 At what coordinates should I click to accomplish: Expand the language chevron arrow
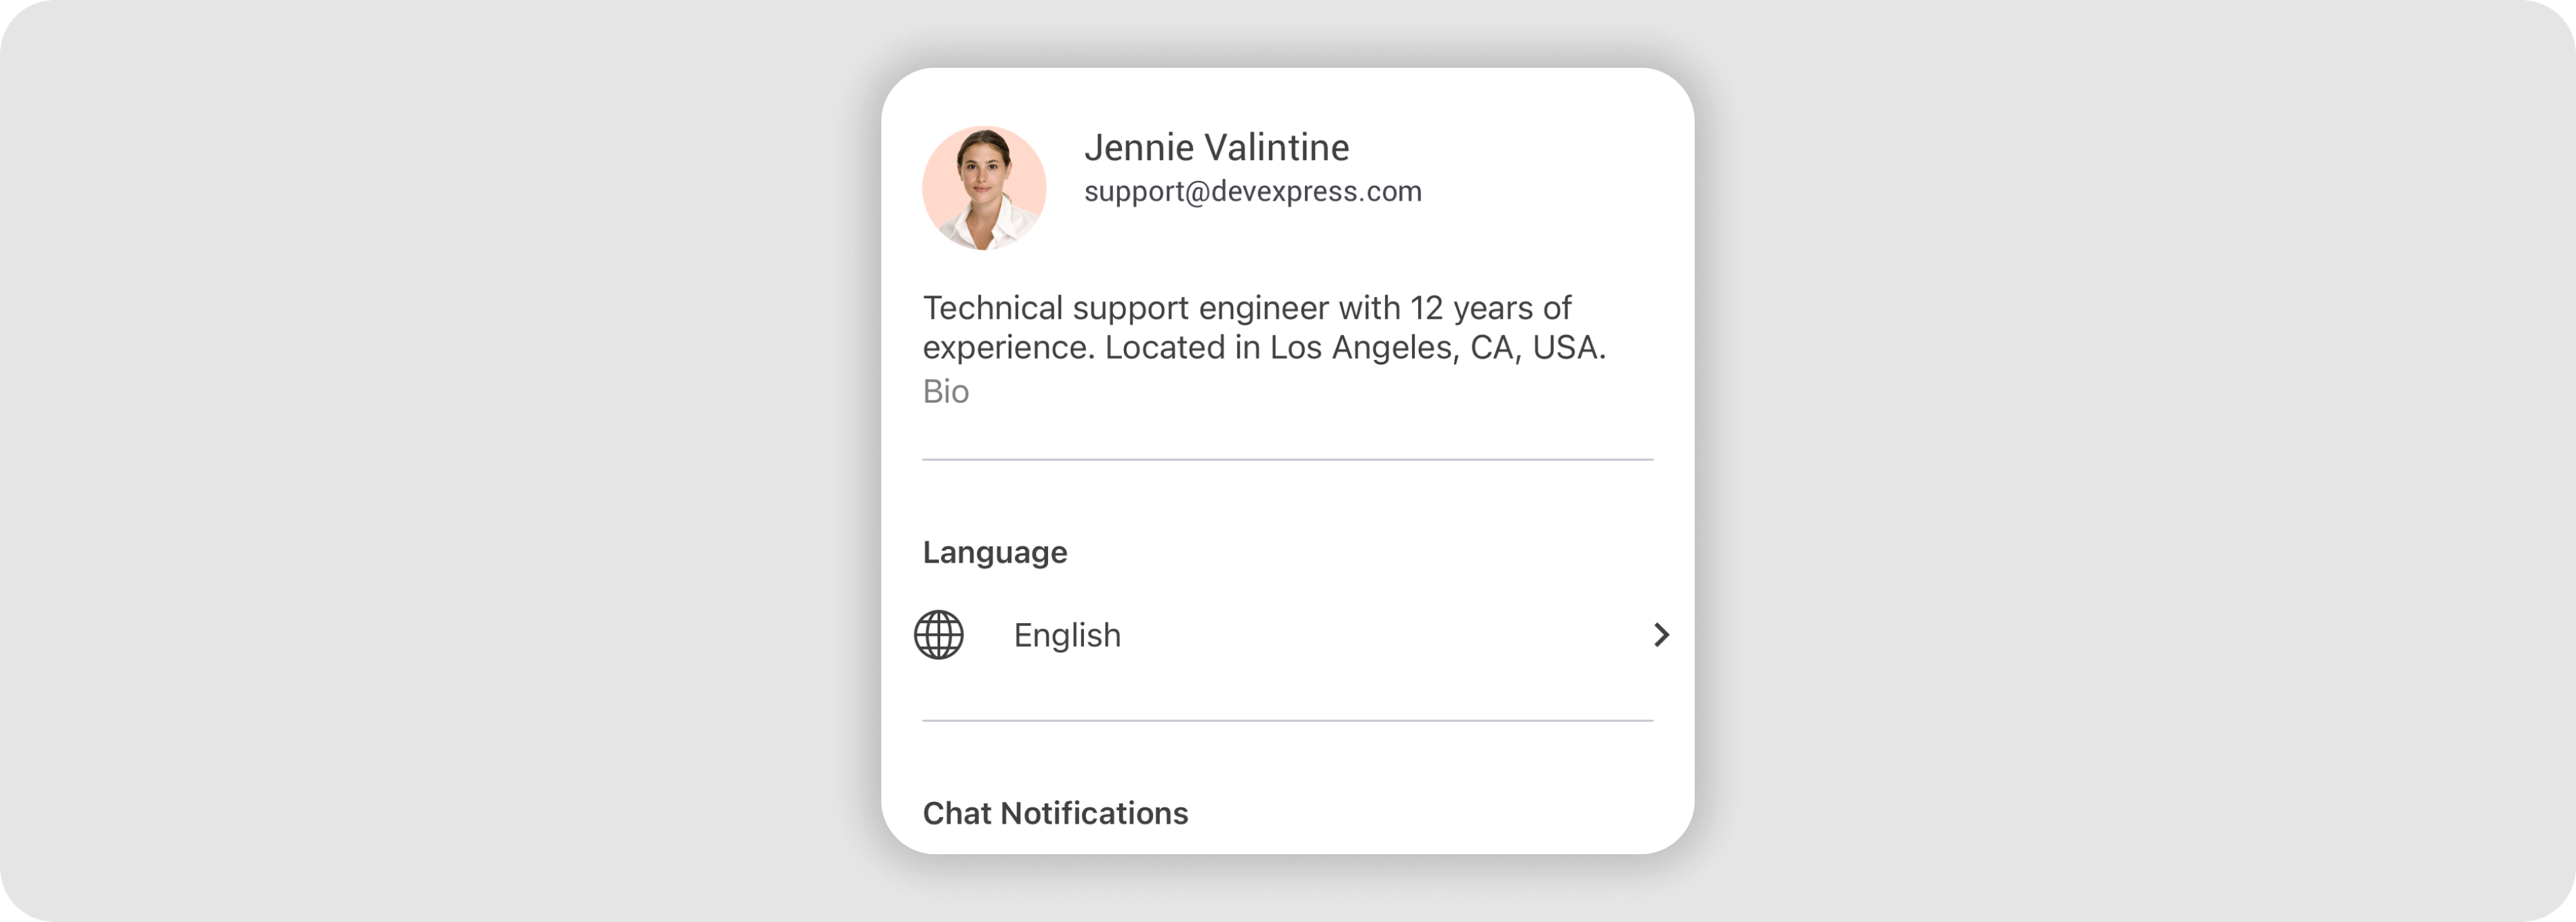(x=1661, y=635)
